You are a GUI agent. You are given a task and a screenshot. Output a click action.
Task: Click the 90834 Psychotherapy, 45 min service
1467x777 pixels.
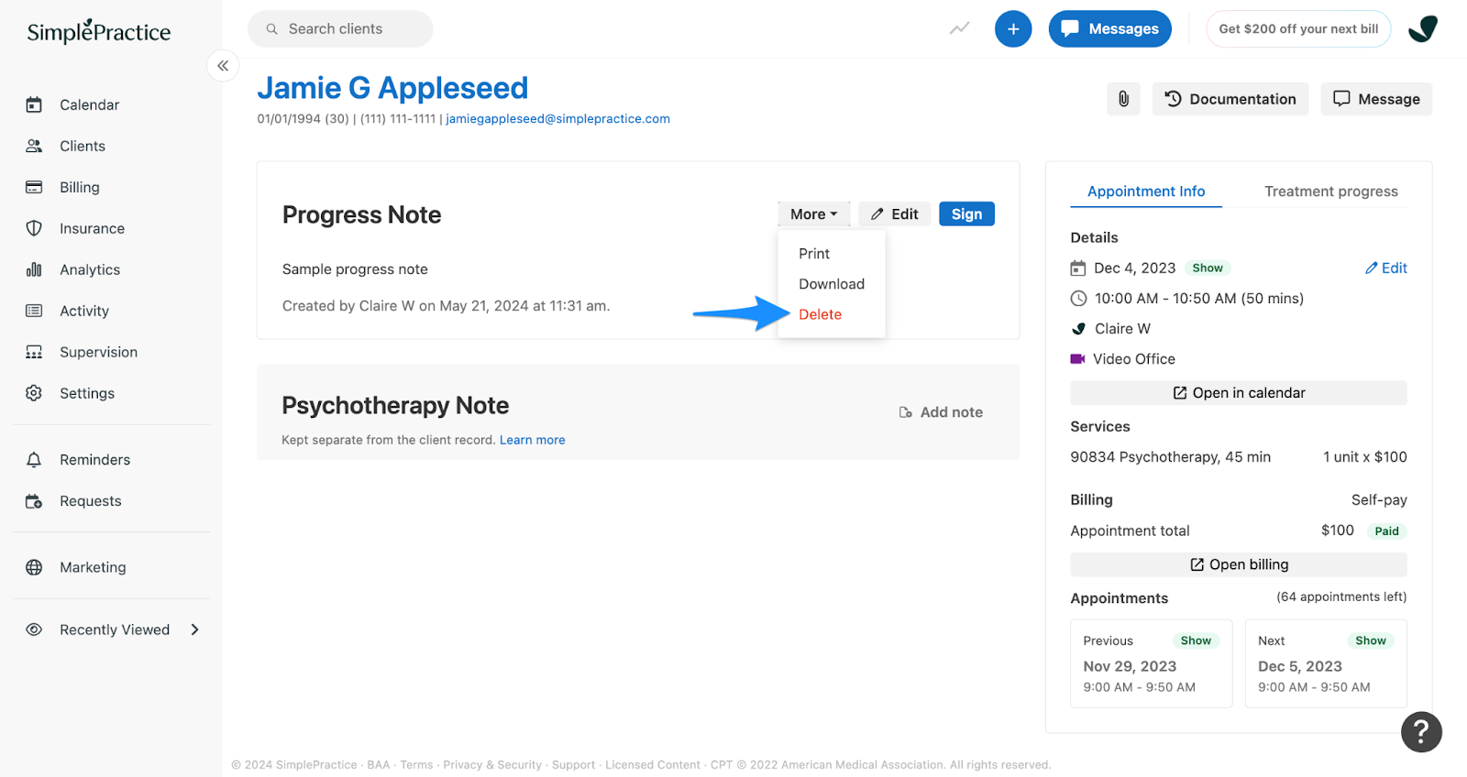1170,457
